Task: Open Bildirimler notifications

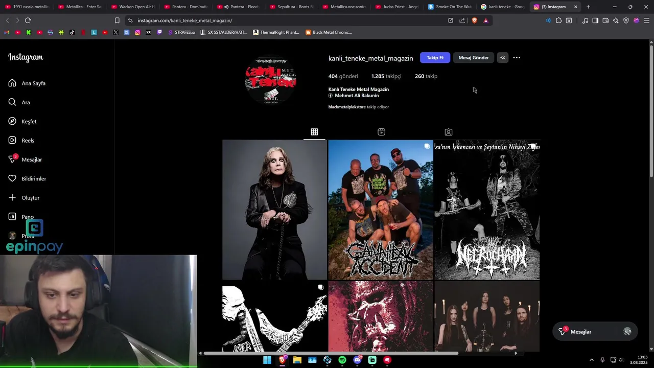Action: [x=27, y=179]
